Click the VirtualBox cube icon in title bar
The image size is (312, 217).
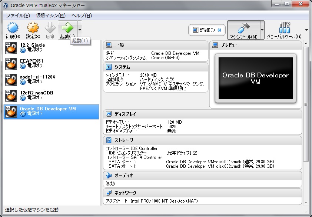(6, 6)
